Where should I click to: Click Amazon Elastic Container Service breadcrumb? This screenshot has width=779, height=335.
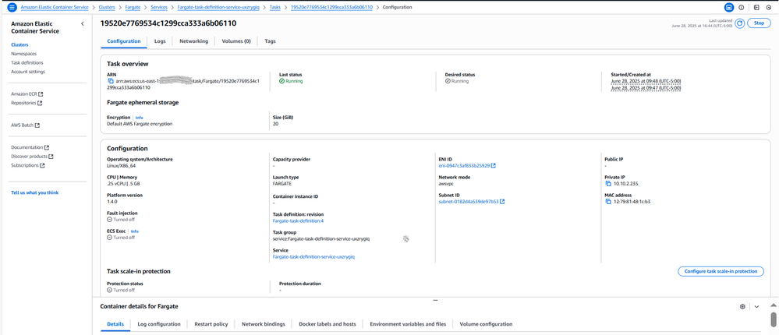pos(55,8)
